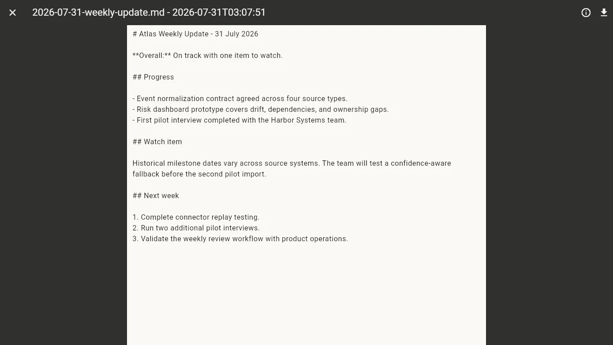Click the 2026-07-31-weekly-update.md file title
Screen dimensions: 613x345
(x=149, y=13)
